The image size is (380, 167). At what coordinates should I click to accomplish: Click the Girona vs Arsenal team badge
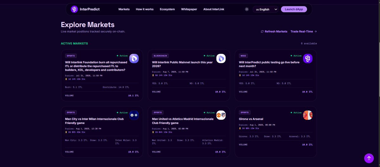click(308, 115)
